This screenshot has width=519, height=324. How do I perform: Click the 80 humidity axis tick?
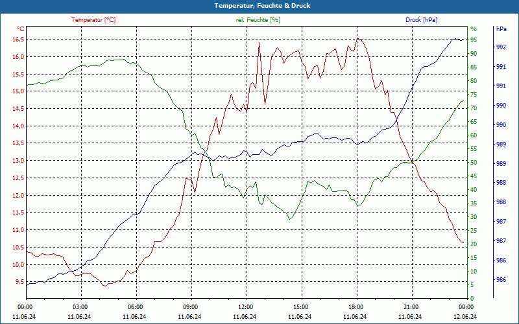tap(474, 81)
